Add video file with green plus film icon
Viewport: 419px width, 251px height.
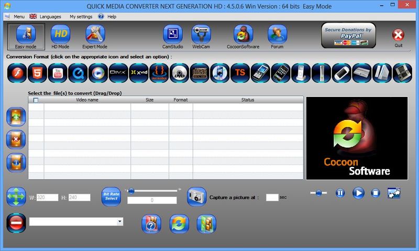pyautogui.click(x=16, y=117)
